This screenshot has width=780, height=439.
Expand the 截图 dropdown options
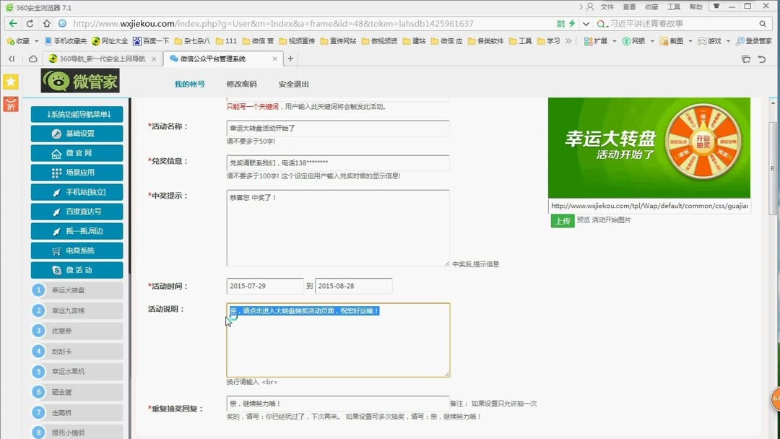click(677, 40)
